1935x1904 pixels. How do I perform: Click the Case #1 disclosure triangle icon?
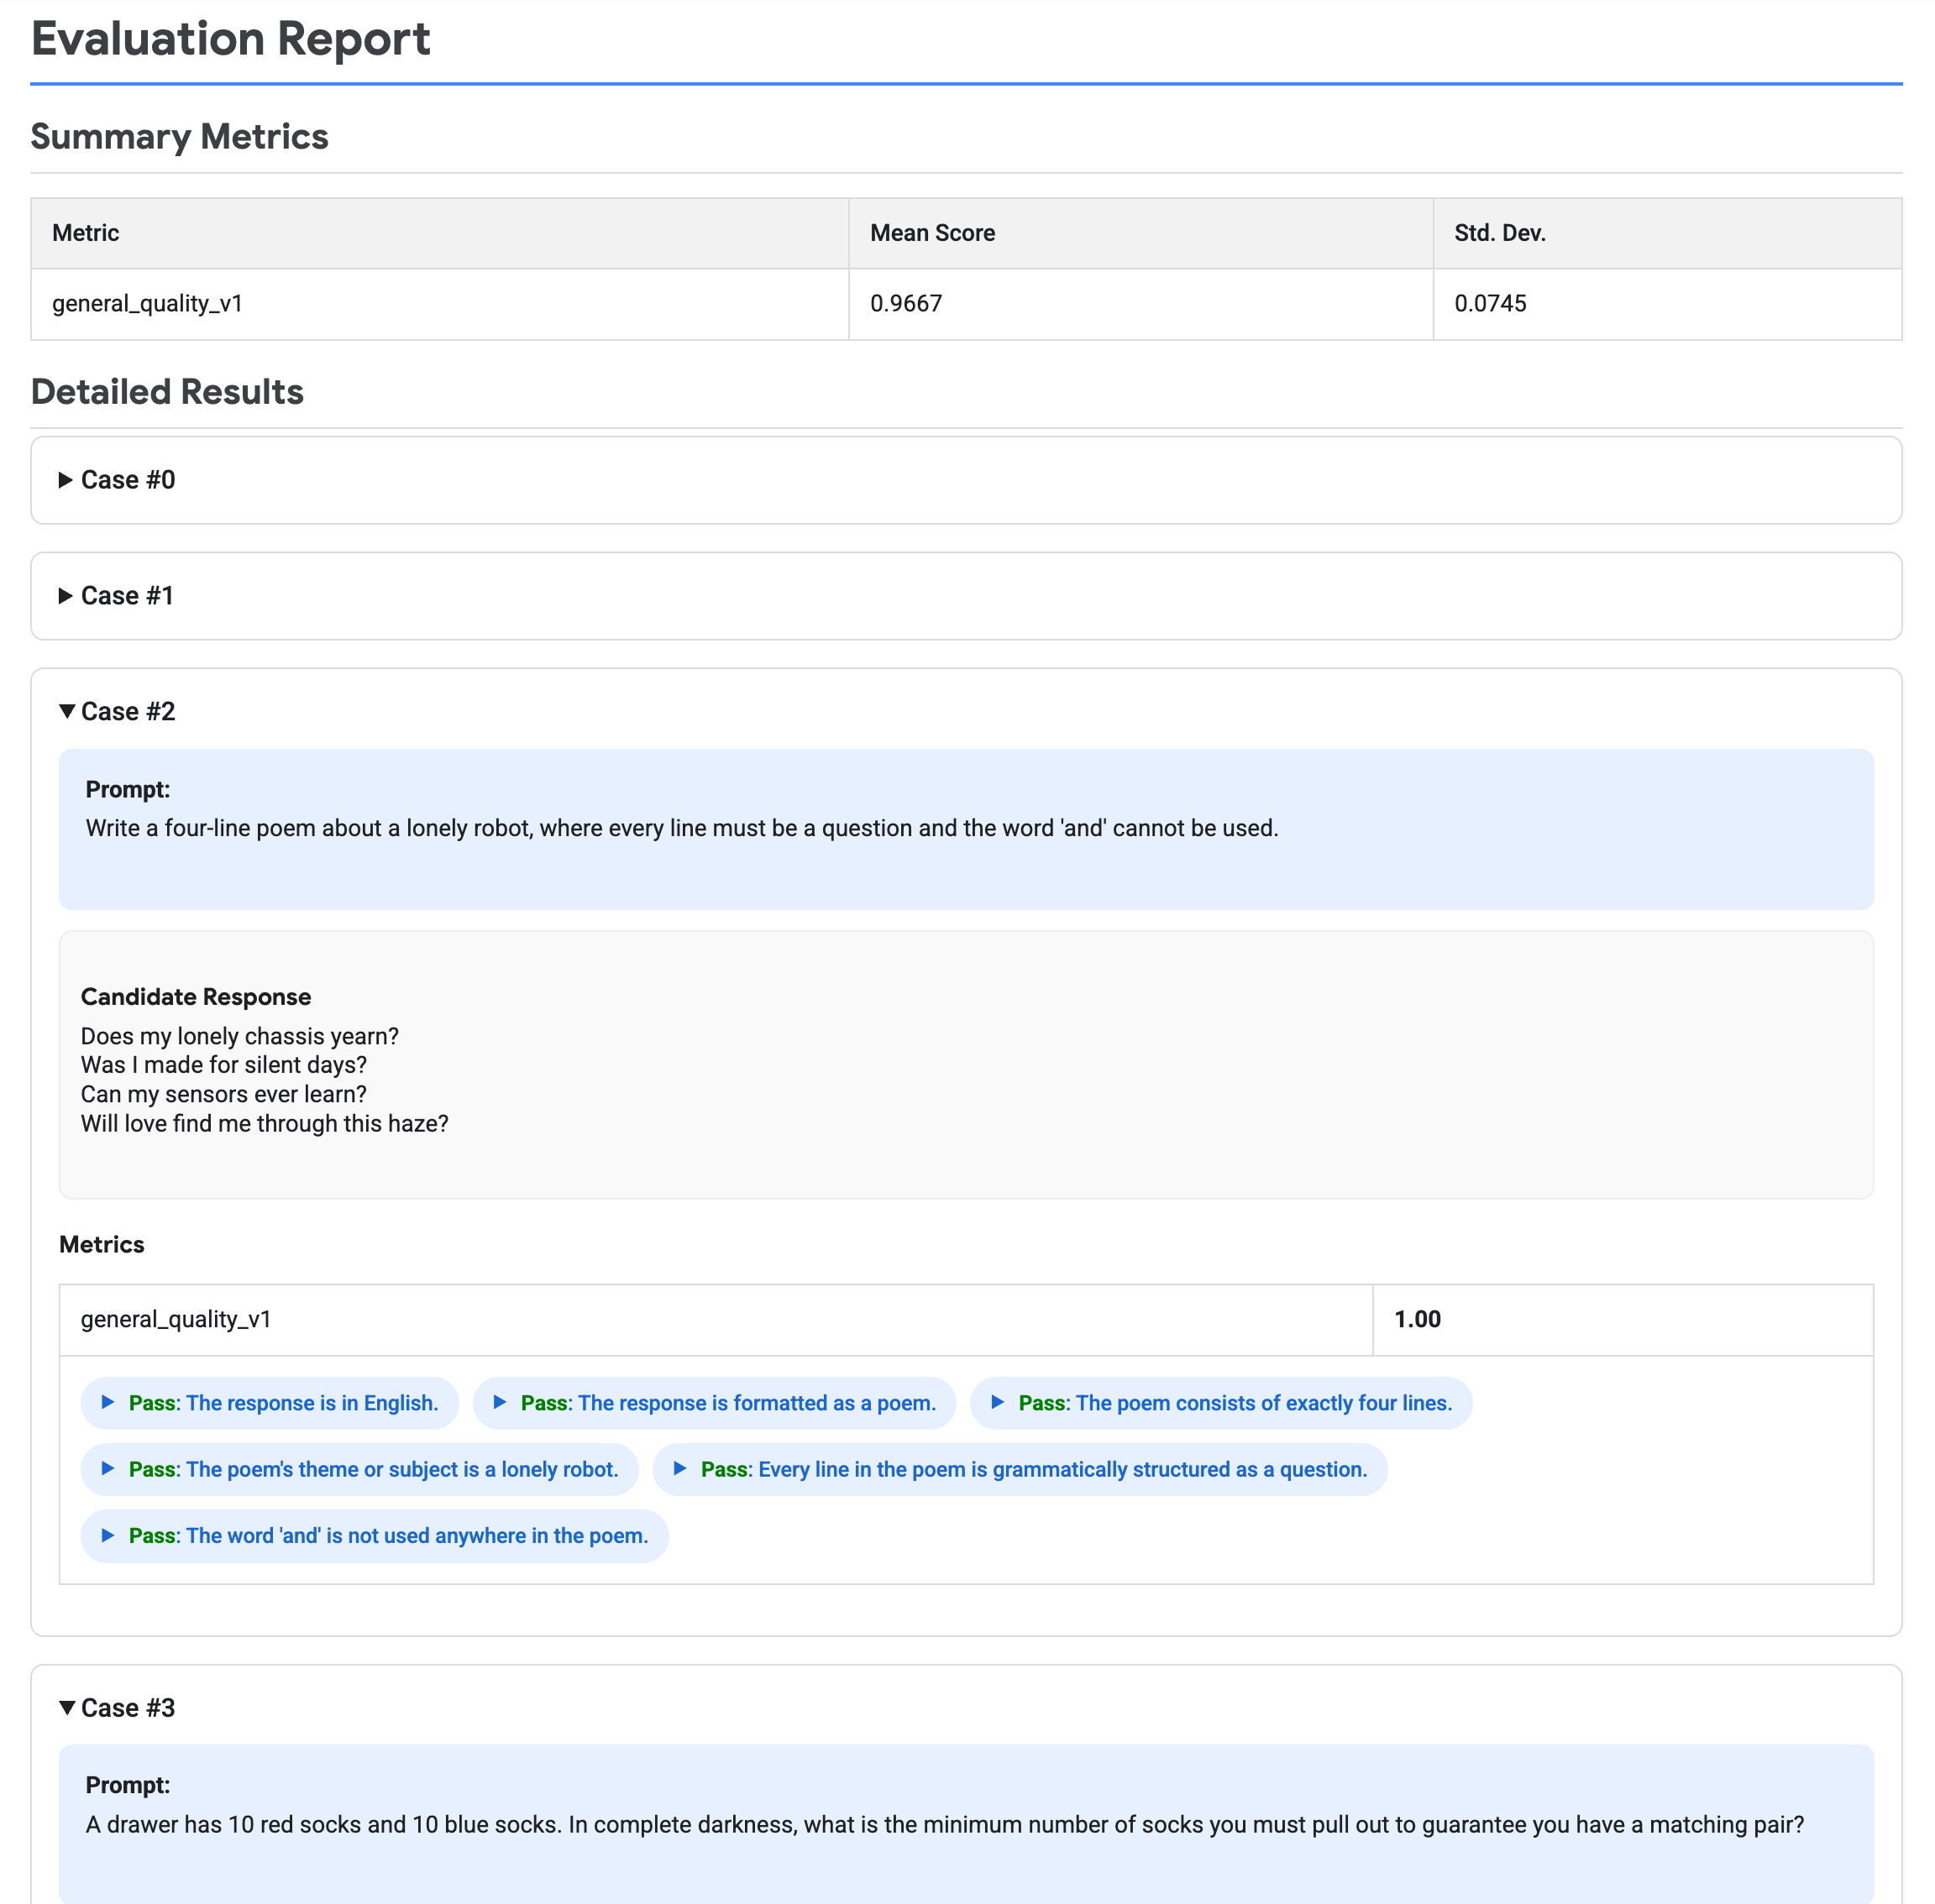click(x=63, y=595)
